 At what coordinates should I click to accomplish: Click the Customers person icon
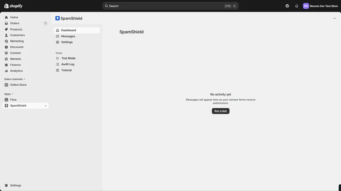click(6, 35)
